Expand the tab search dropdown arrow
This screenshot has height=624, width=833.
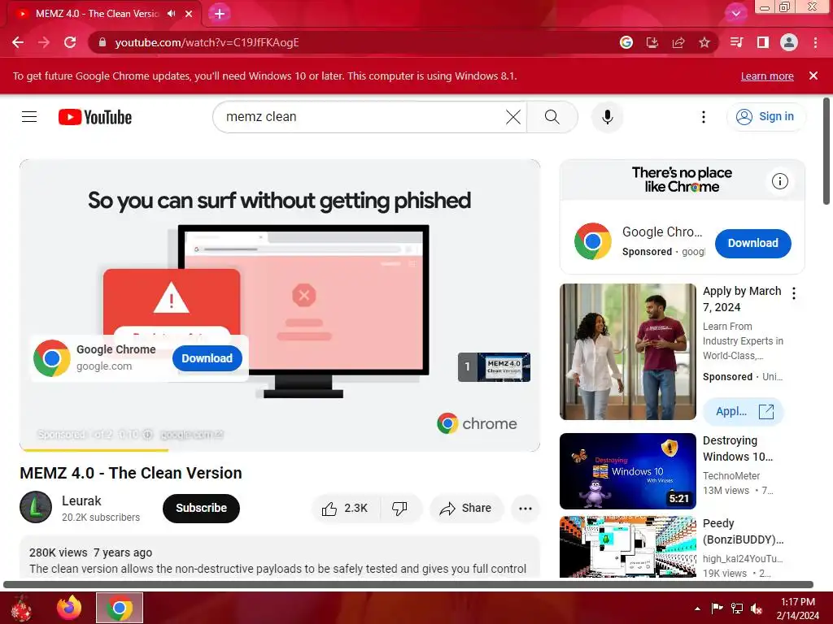(735, 14)
